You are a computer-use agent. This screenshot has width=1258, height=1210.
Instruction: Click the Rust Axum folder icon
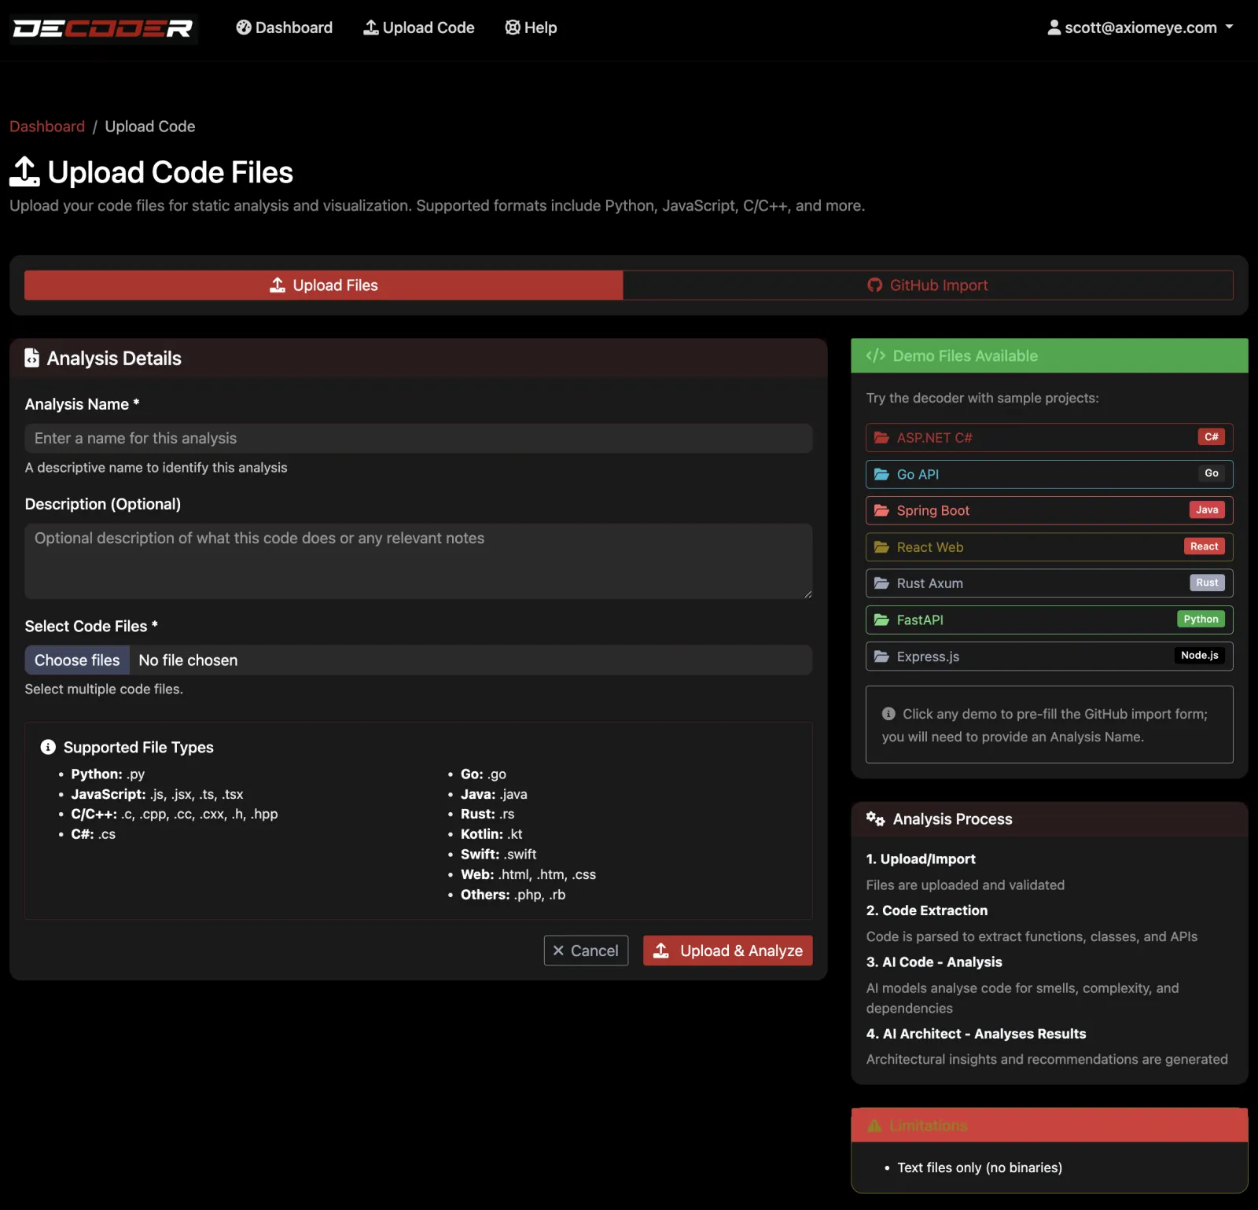(x=882, y=583)
